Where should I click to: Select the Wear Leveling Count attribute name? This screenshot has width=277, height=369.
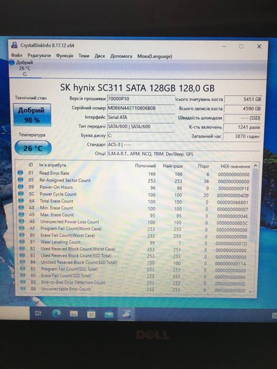tap(61, 242)
